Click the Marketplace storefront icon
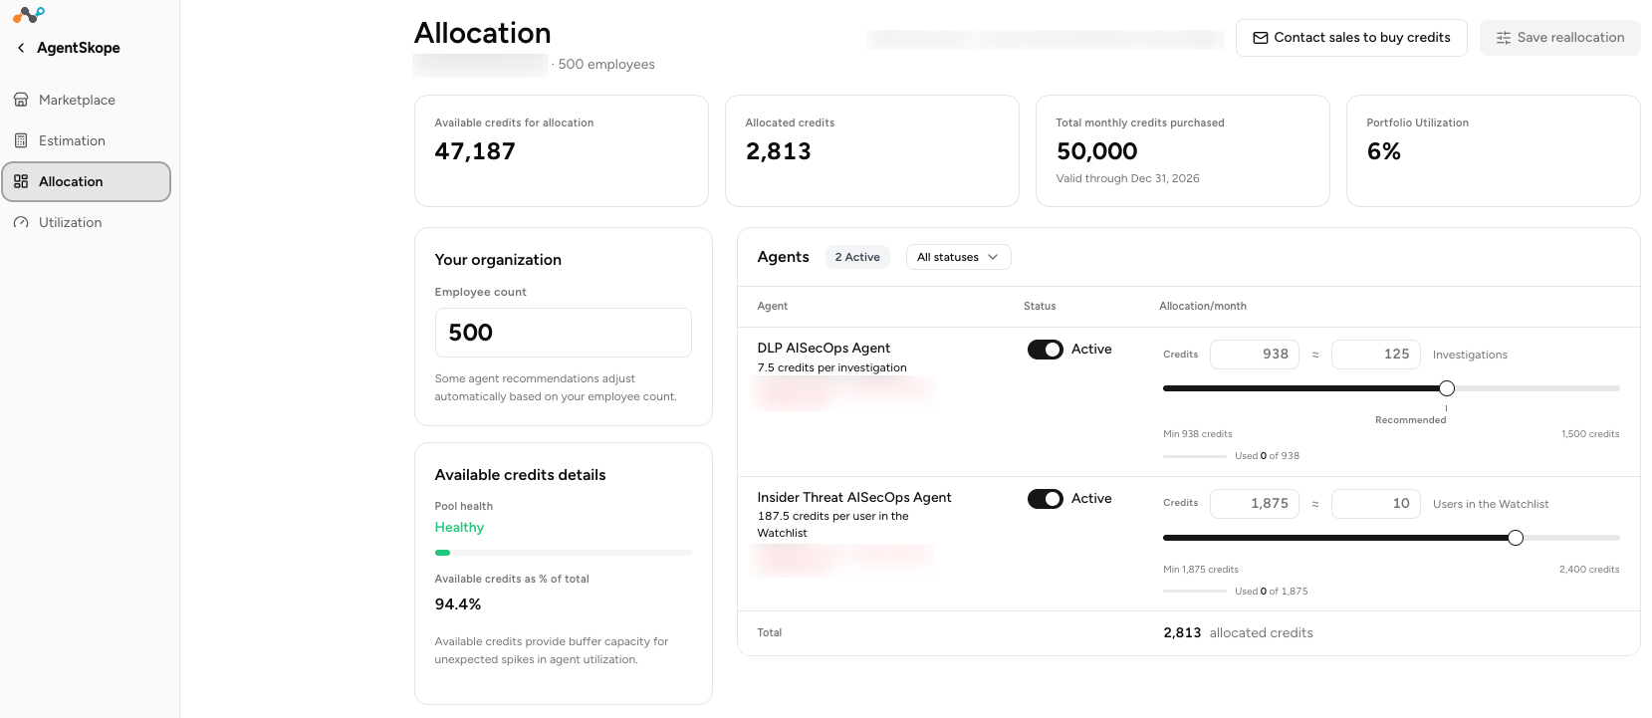1652x718 pixels. click(x=21, y=100)
